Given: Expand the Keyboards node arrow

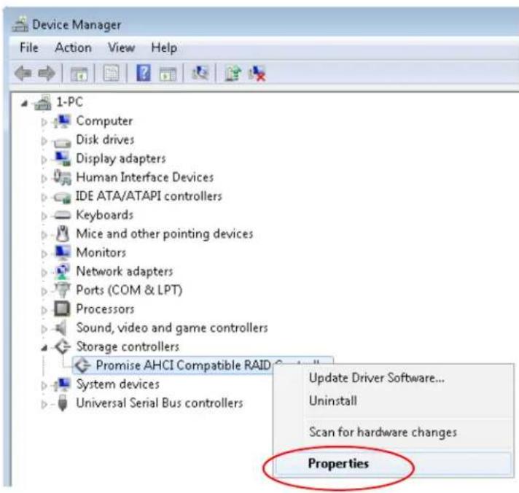Looking at the screenshot, I should pyautogui.click(x=44, y=216).
